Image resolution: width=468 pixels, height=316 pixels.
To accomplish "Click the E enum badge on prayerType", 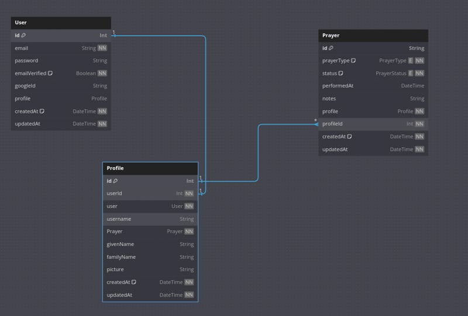I will pos(411,61).
